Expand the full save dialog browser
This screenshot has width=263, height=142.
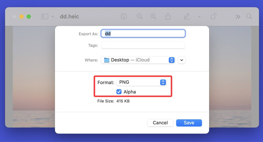[182, 60]
